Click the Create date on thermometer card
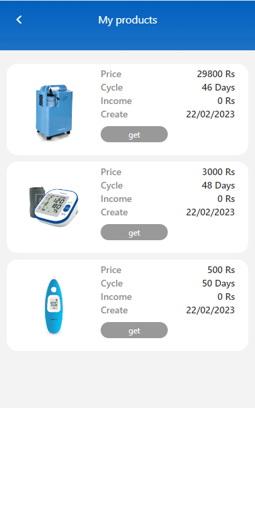This screenshot has height=520, width=255. click(x=211, y=311)
